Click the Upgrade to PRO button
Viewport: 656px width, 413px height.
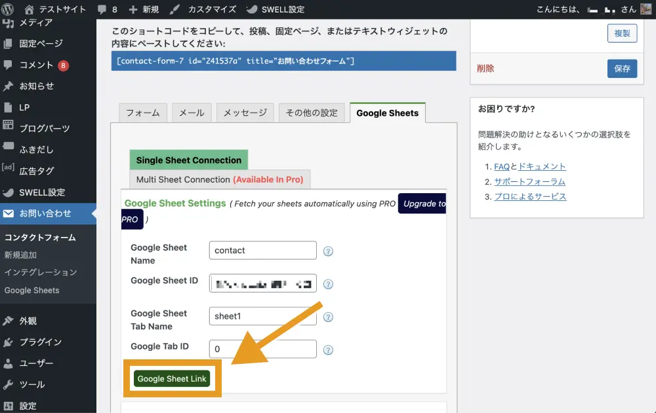click(x=423, y=204)
